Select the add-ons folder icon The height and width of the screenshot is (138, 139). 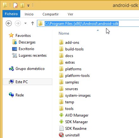coord(61,42)
